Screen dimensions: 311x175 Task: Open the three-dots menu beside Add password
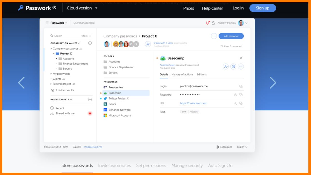(214, 36)
